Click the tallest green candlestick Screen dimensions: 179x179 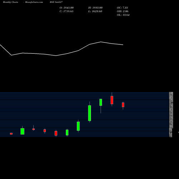tap(89, 113)
